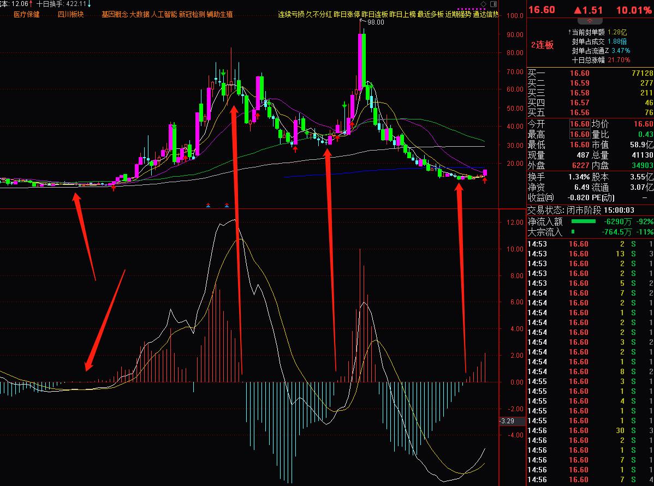The height and width of the screenshot is (486, 654).
Task: Click the 十日总涨幅 21.70% value
Action: coord(619,60)
